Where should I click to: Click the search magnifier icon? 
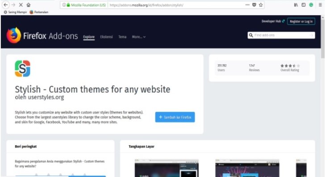click(251, 35)
